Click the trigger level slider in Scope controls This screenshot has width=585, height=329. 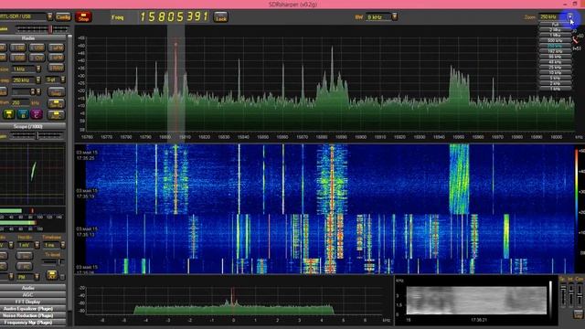(53, 262)
